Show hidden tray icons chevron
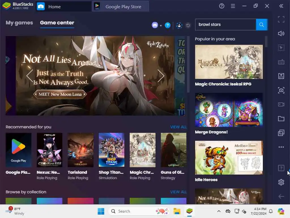The image size is (290, 218). tap(219, 211)
